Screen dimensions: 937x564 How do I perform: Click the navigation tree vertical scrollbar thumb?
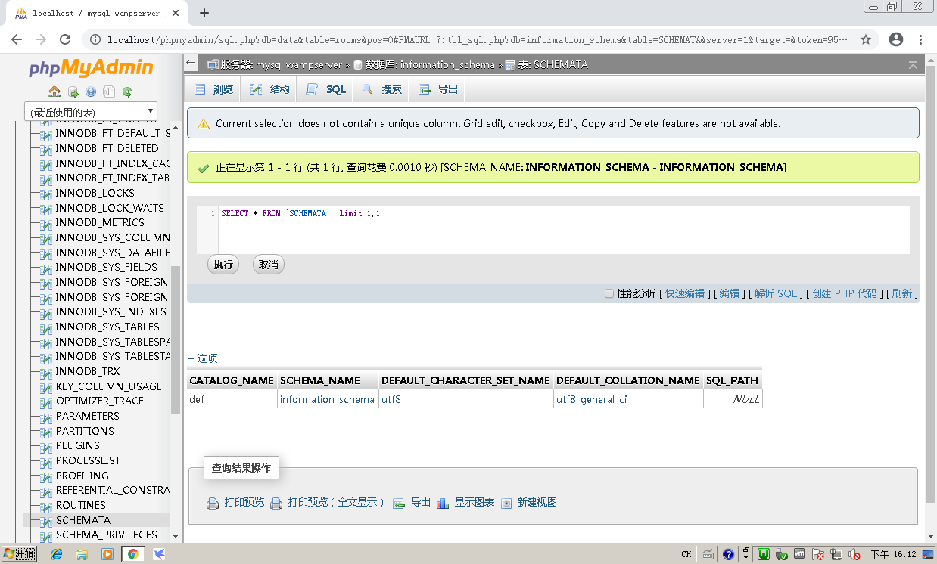click(x=176, y=340)
